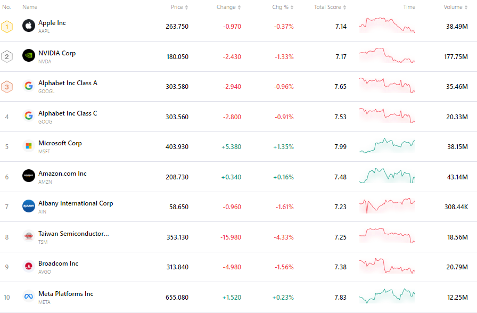
Task: Open the Apple Inc name link
Action: click(52, 22)
